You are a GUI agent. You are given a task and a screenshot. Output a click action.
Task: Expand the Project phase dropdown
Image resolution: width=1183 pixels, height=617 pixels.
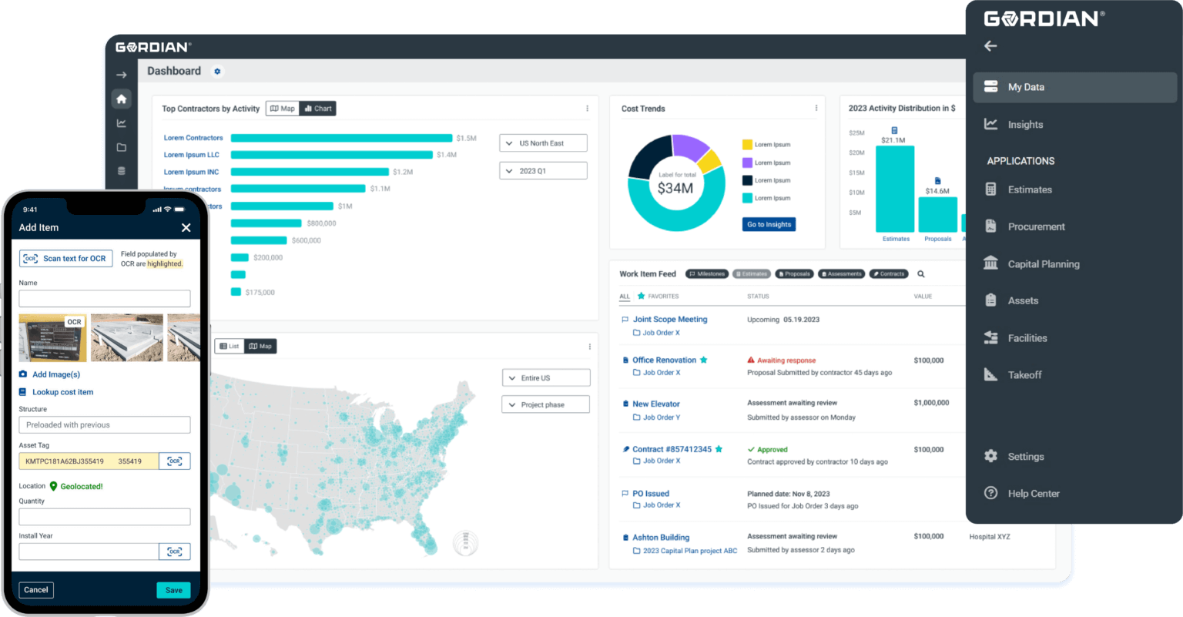point(545,404)
